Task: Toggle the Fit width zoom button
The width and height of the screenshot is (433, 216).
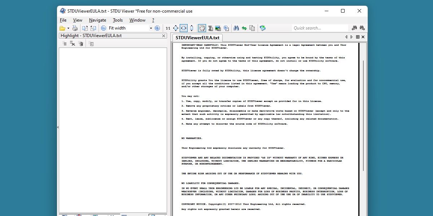Action: [184, 28]
